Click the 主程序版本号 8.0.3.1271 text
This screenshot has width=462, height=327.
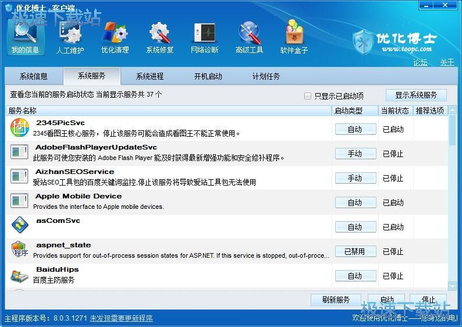46,318
